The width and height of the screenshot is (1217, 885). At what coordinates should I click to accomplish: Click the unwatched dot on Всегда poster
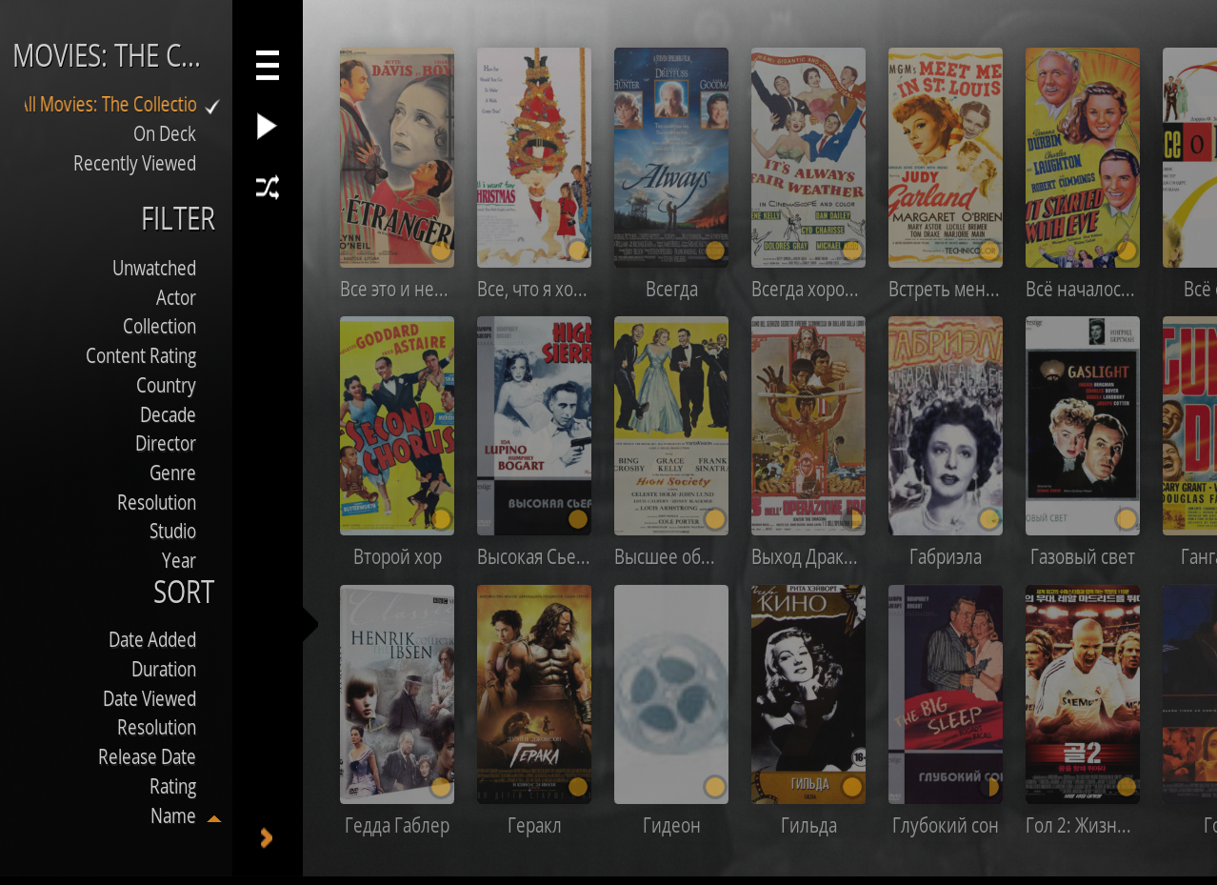click(715, 251)
